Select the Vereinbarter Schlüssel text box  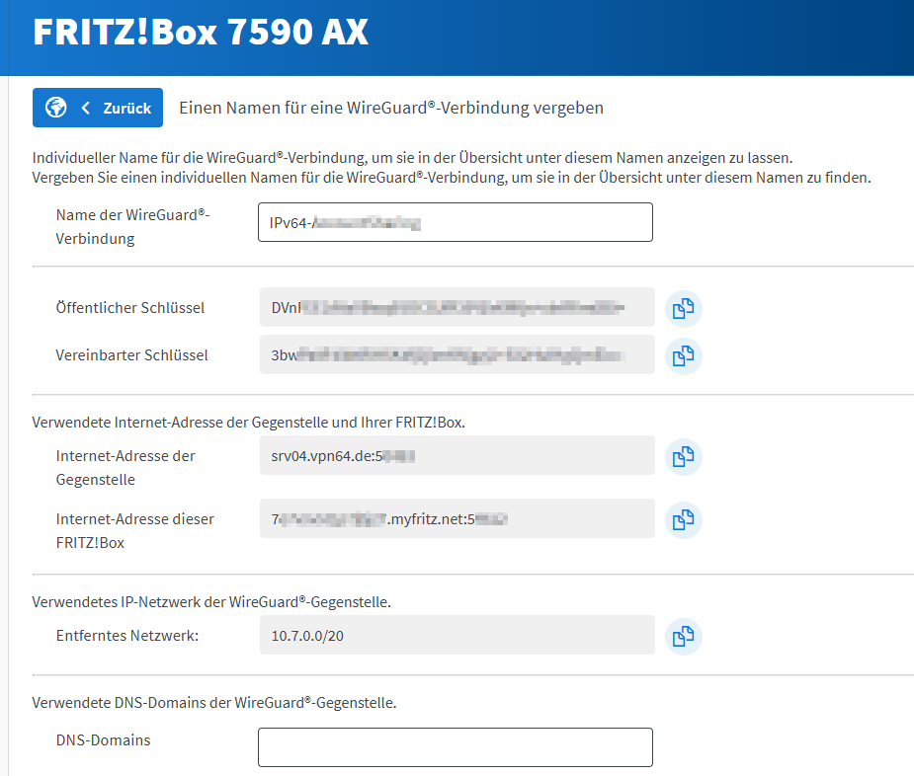457,355
